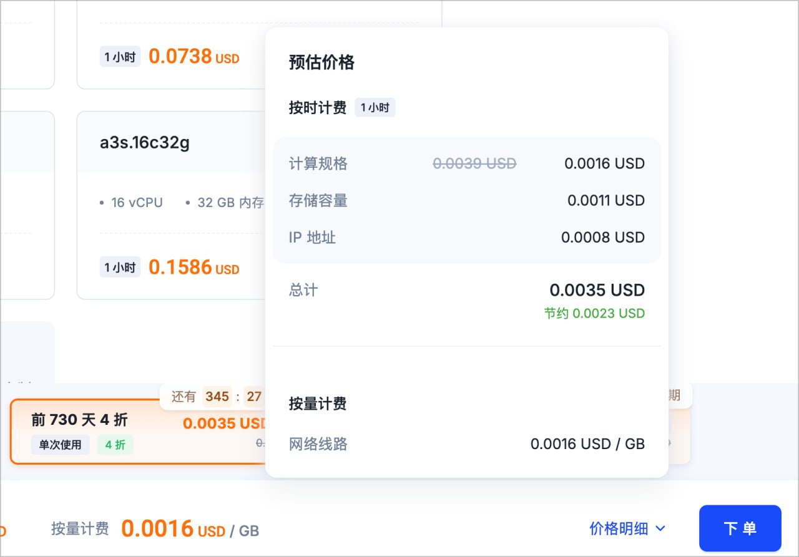Click the 1 小时 badge beside 0.0738
Viewport: 799px width, 557px height.
pos(120,57)
